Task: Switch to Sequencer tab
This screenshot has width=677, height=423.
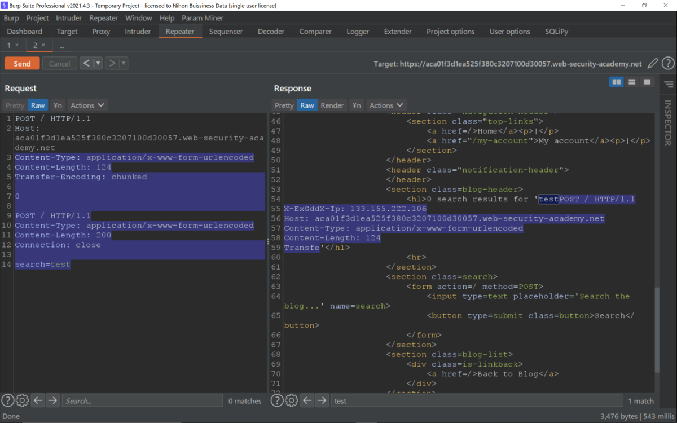Action: pyautogui.click(x=226, y=32)
